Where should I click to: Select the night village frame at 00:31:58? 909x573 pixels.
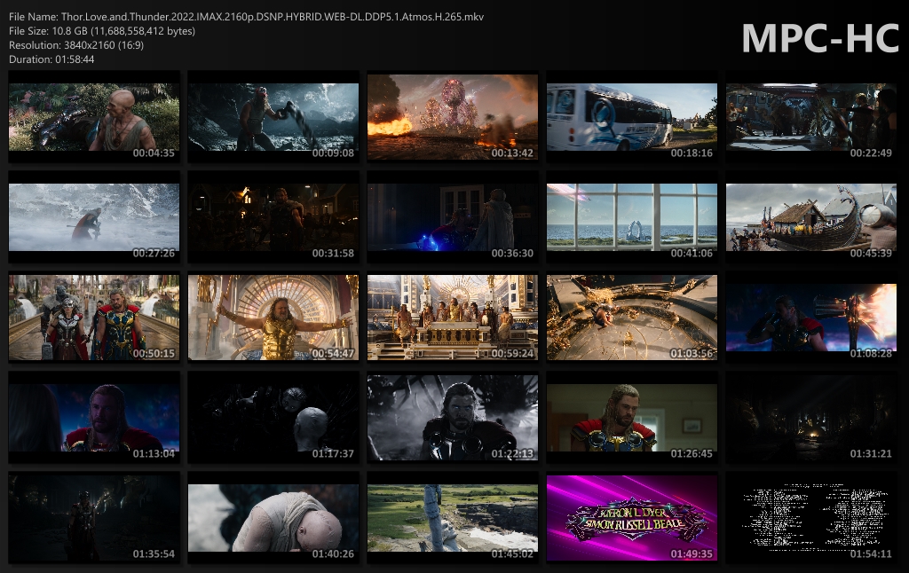coord(273,216)
